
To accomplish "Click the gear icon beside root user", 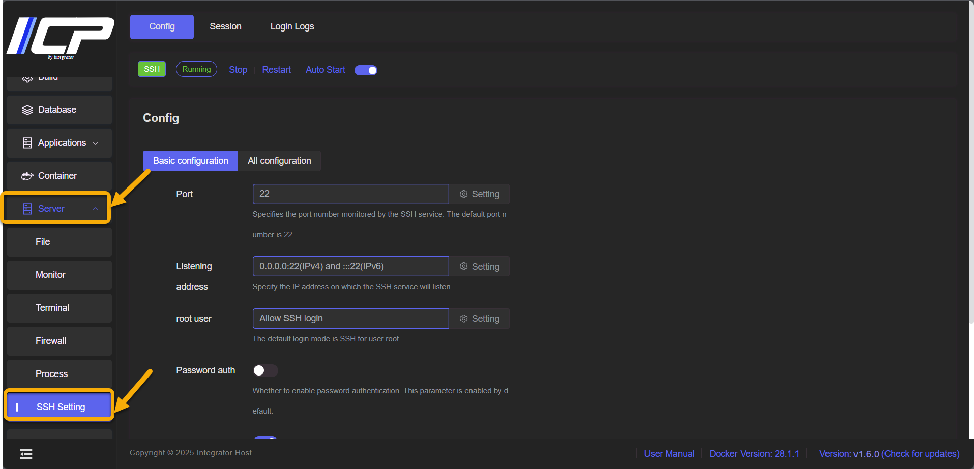I will point(464,319).
